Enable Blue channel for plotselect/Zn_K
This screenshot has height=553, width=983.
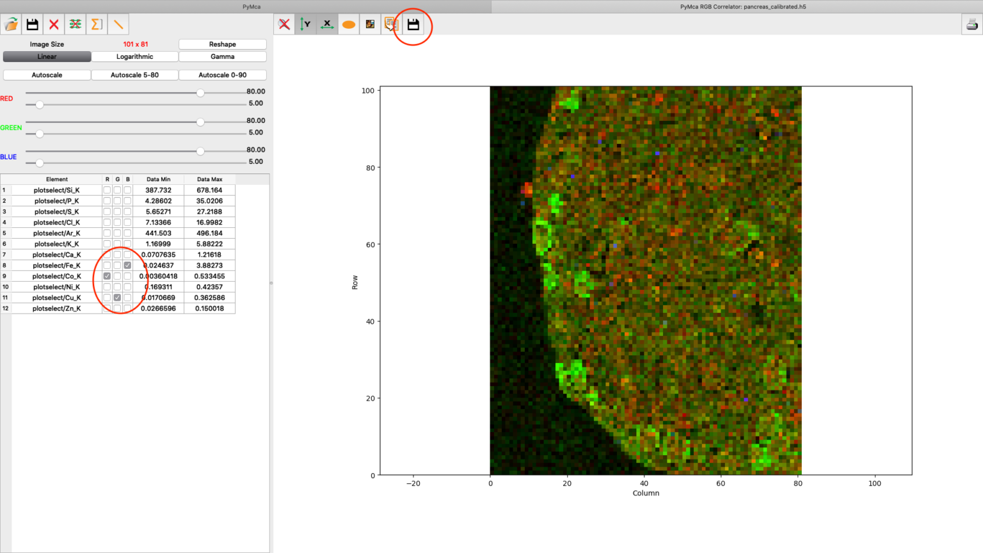(127, 308)
